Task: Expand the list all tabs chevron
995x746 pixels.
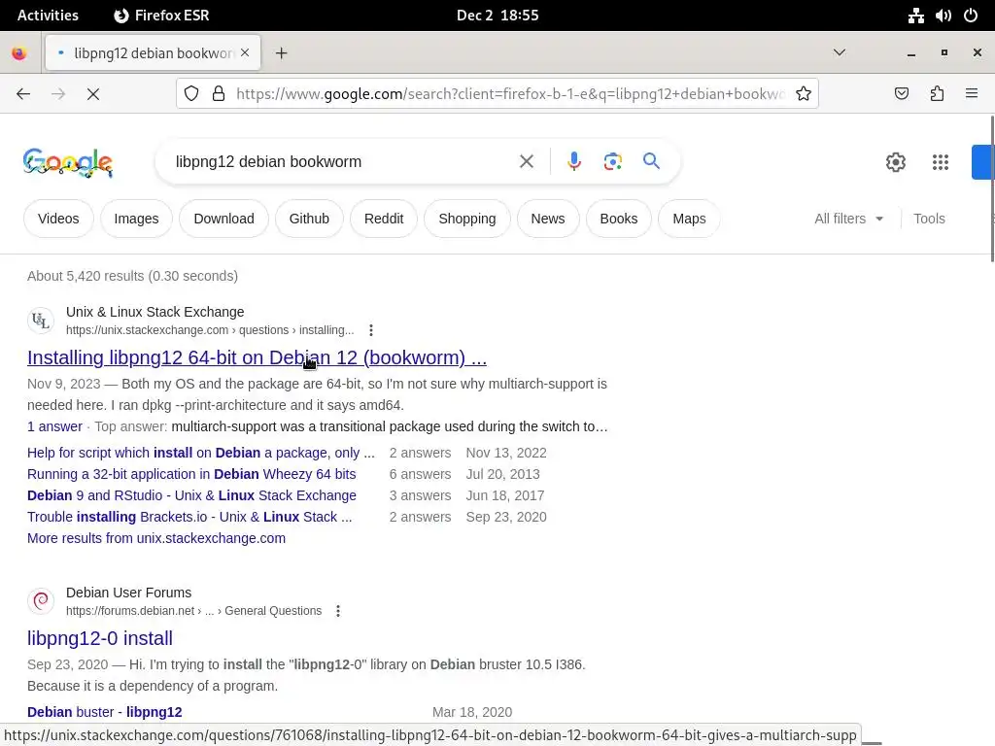Action: pyautogui.click(x=839, y=52)
